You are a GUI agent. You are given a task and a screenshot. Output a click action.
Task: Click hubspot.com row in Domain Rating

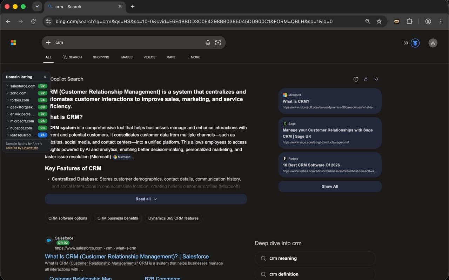[26, 128]
